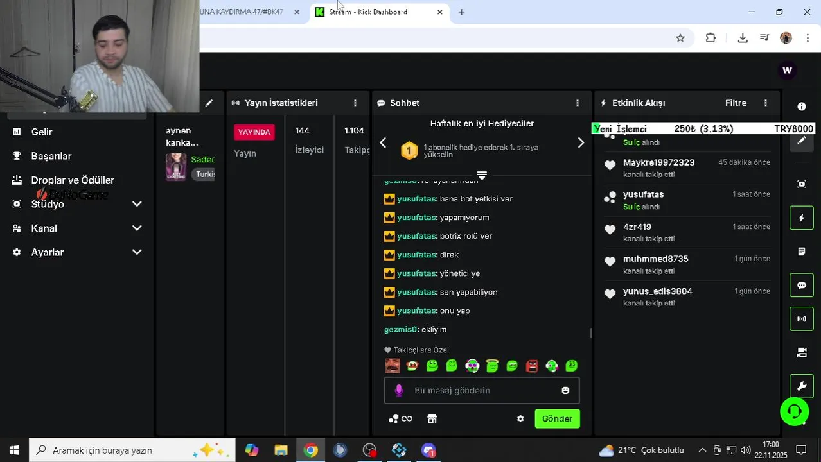
Task: Show next weekly gifter
Action: click(581, 142)
